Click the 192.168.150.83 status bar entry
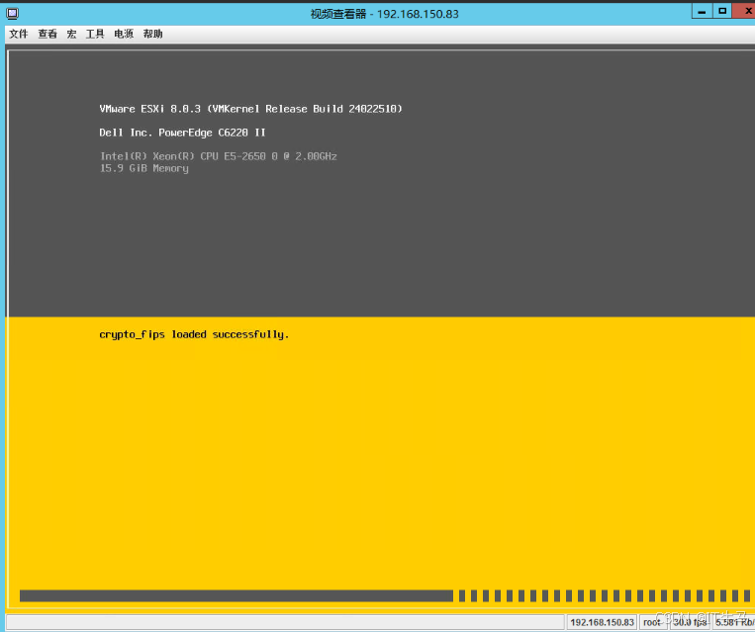 602,622
